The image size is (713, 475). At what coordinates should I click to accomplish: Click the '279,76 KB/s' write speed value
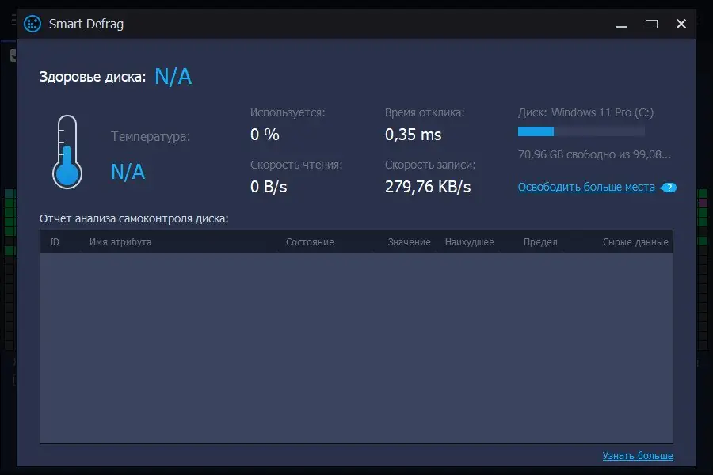coord(428,187)
